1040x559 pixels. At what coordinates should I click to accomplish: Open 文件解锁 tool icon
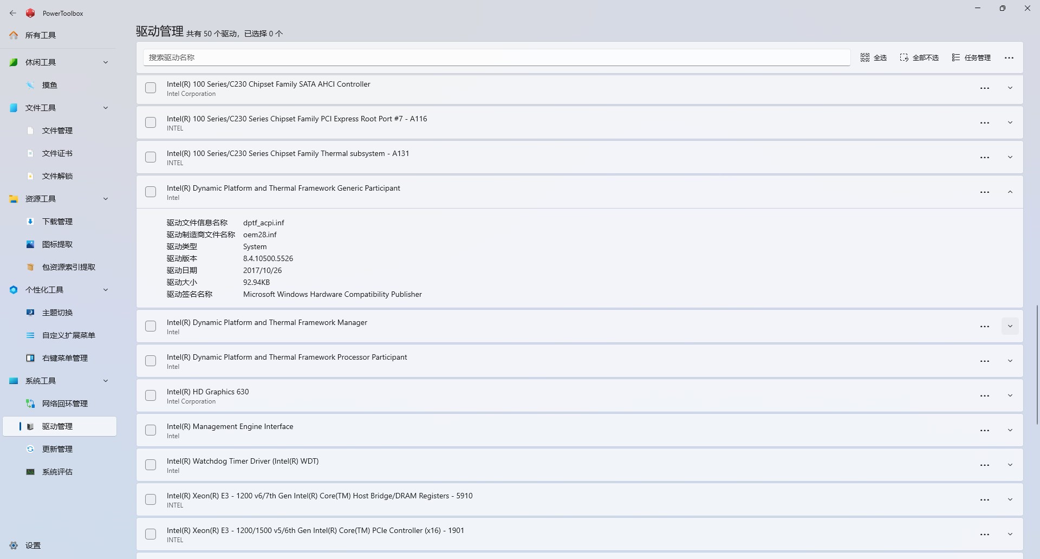coord(30,176)
